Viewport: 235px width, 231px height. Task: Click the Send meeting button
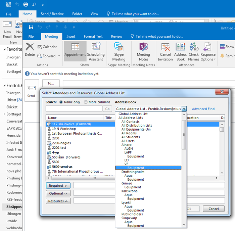31,91
